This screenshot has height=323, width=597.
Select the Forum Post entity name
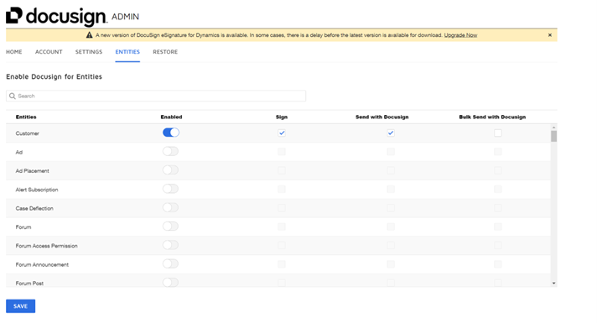29,284
